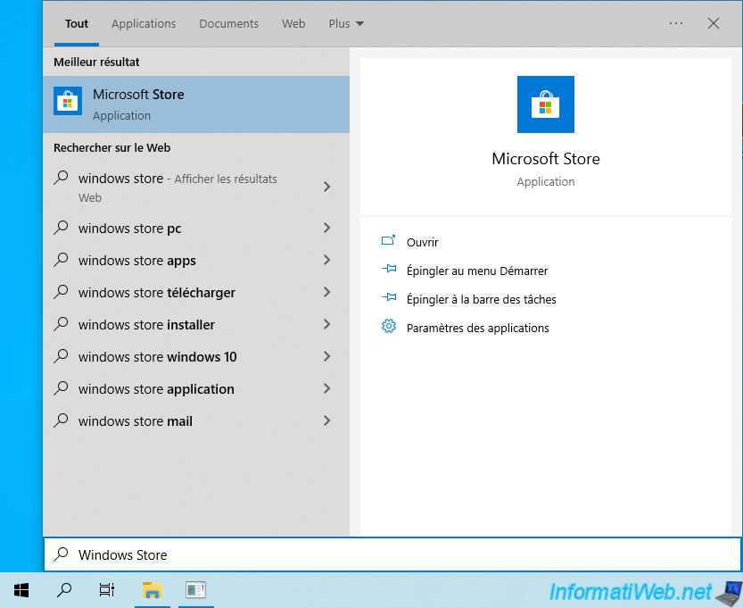Select 'windows store - Afficher les résultats Web'

tap(196, 187)
